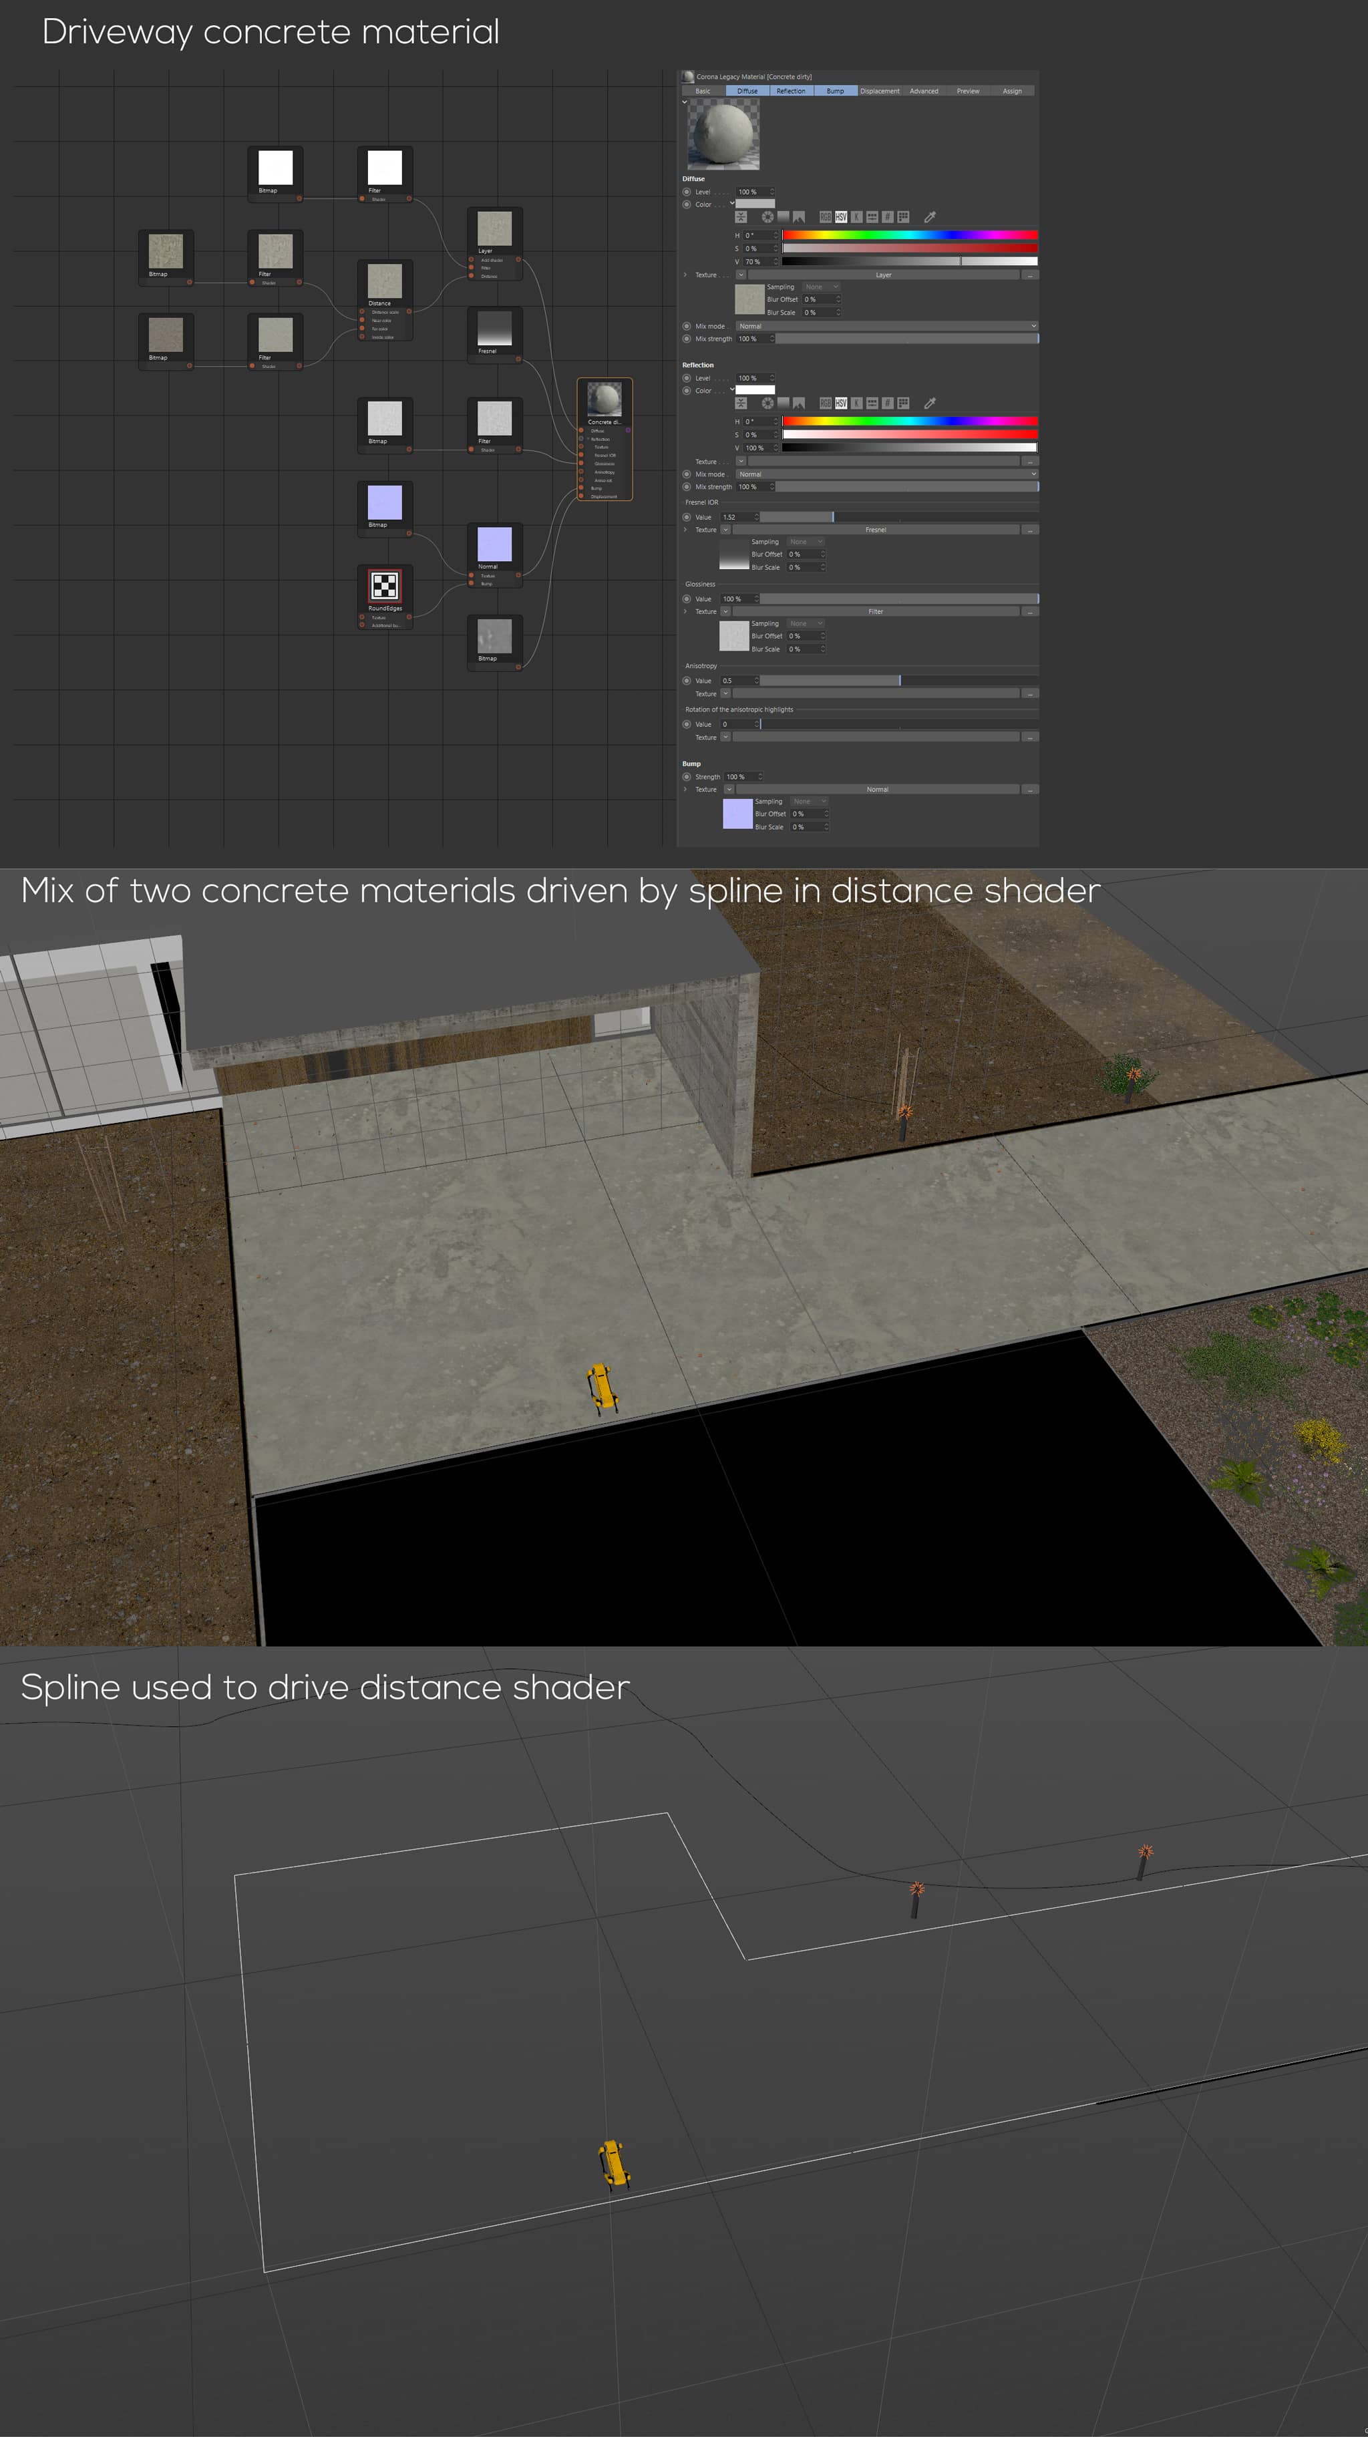Open Bump Texture dropdown arrow

pos(729,789)
